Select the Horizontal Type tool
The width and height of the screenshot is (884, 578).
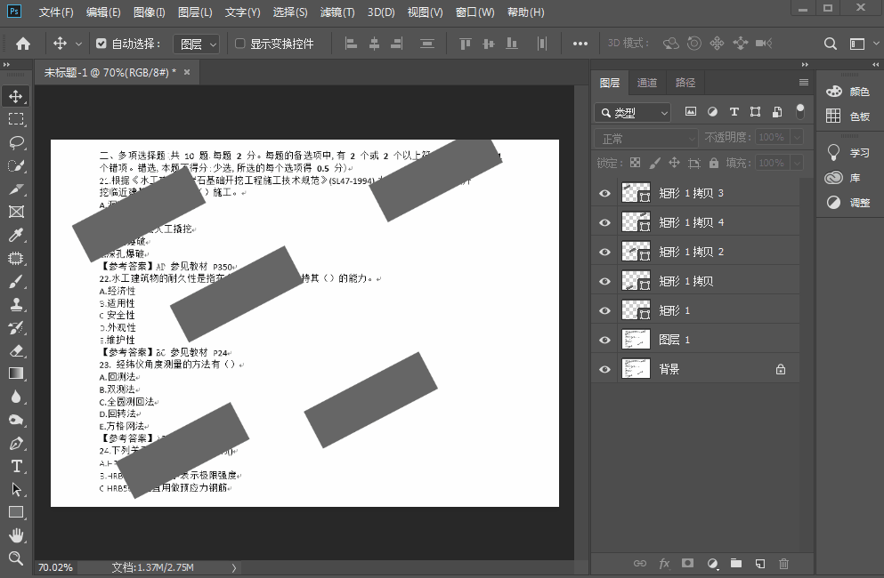[16, 466]
